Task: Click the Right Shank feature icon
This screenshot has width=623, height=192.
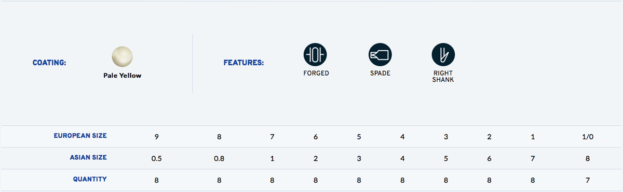Action: click(x=443, y=54)
